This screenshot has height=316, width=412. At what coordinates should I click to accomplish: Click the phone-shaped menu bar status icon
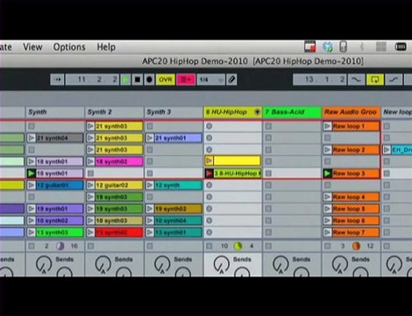(x=344, y=47)
